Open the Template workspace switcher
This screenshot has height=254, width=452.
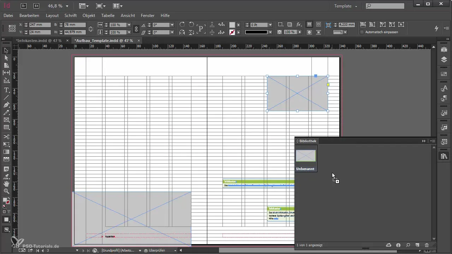coord(346,6)
